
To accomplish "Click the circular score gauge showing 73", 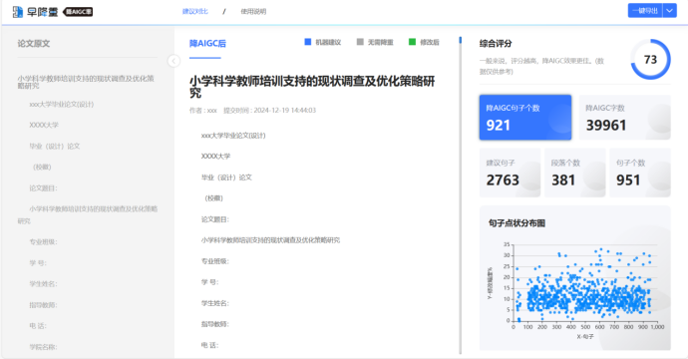I will coord(650,59).
